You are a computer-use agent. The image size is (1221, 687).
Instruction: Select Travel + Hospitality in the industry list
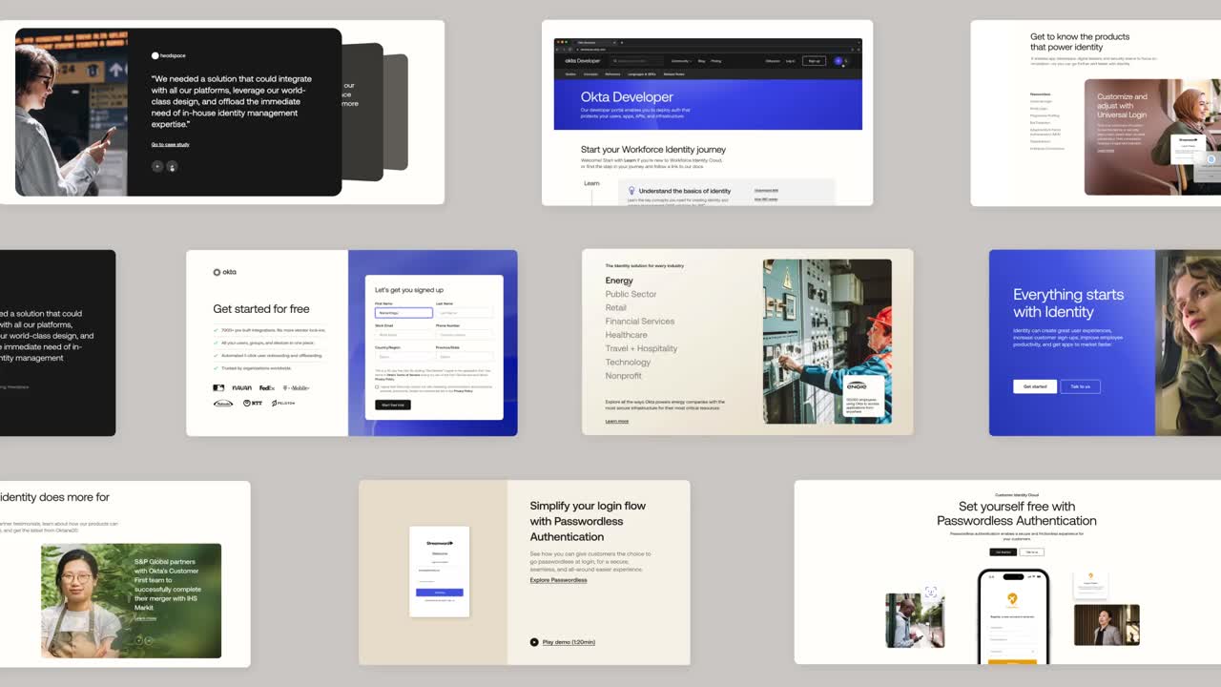[641, 348]
